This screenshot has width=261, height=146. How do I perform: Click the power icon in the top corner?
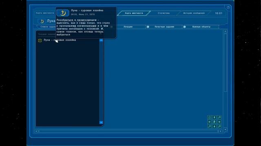228,7
